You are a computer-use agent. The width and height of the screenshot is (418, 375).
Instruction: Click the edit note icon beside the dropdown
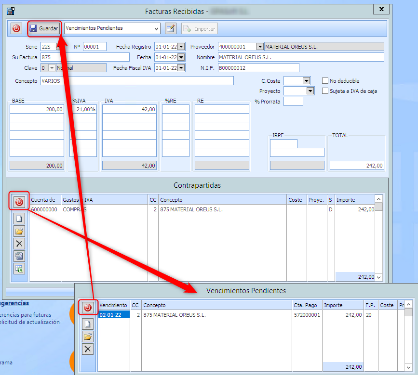point(170,29)
